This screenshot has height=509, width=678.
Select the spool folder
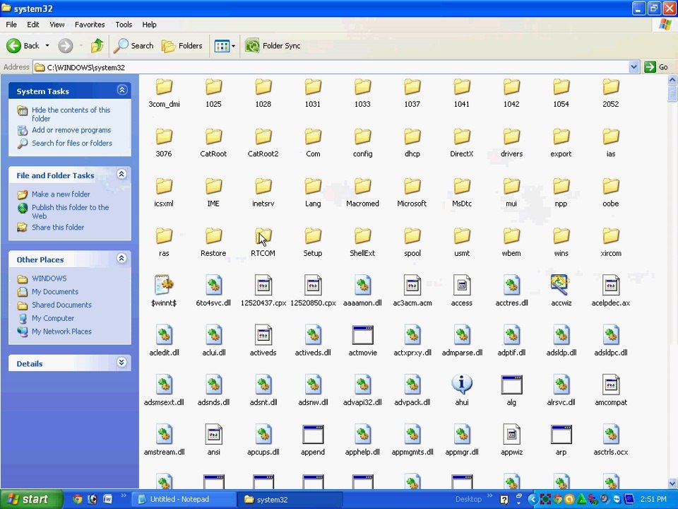(x=412, y=242)
